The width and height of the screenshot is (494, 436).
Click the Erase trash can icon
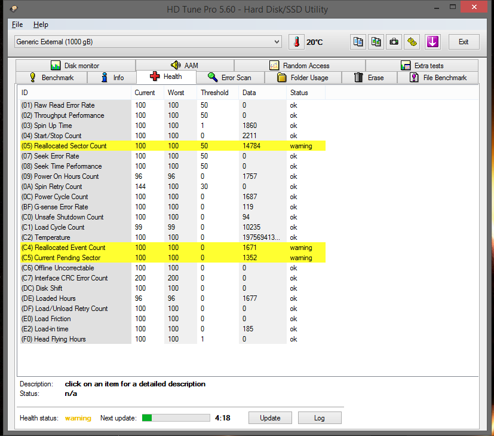tap(358, 78)
